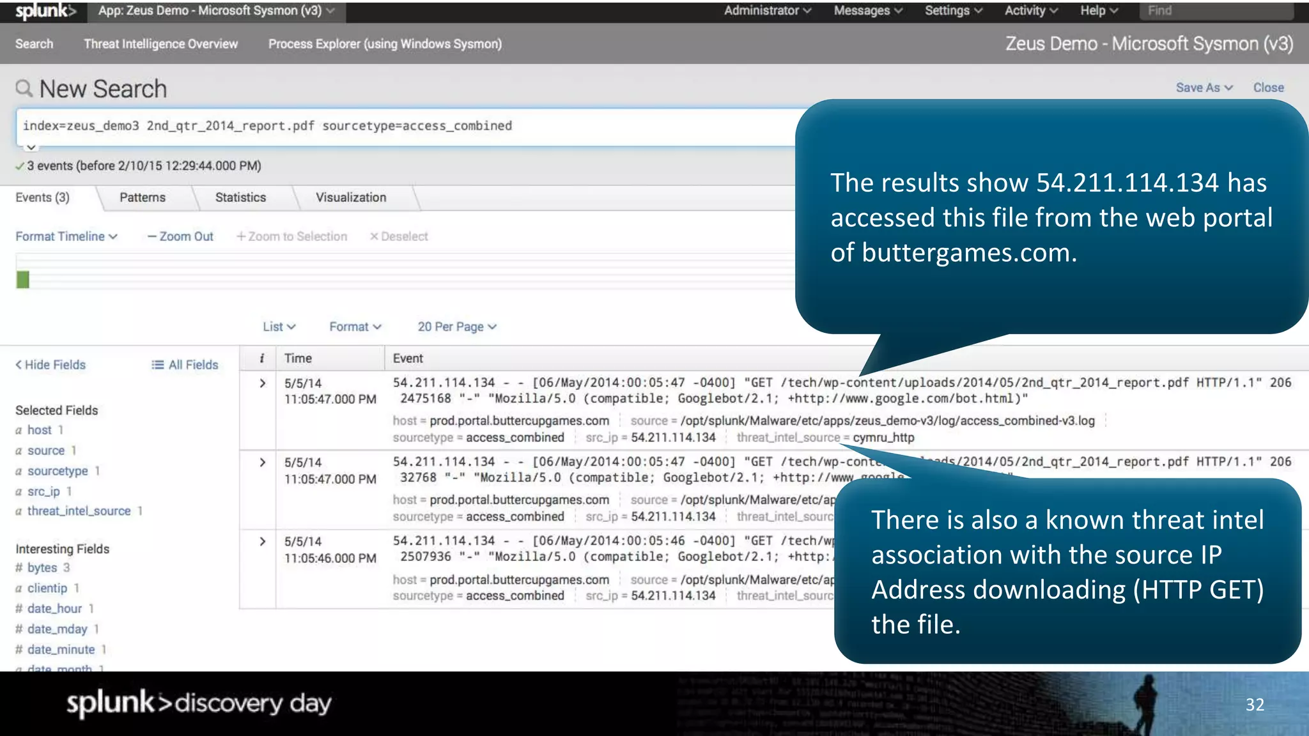The width and height of the screenshot is (1309, 736).
Task: Click the info column header icon
Action: (261, 358)
